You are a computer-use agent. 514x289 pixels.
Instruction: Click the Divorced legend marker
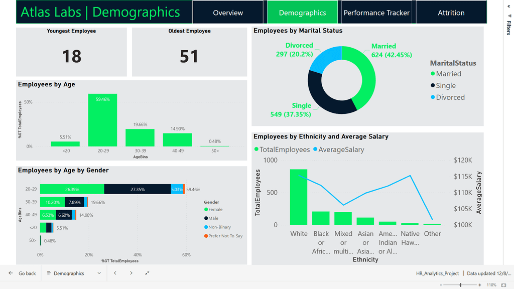pyautogui.click(x=433, y=97)
